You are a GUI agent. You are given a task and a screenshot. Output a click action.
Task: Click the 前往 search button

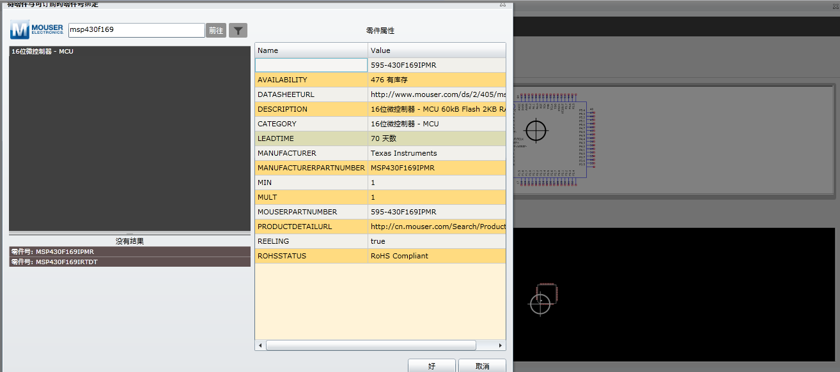[216, 30]
